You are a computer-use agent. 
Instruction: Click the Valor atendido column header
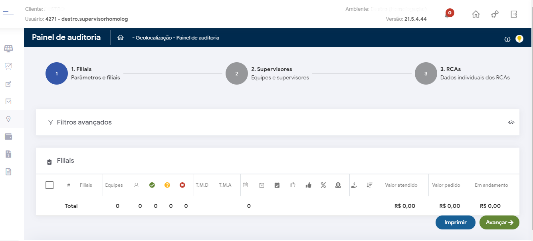click(x=401, y=185)
